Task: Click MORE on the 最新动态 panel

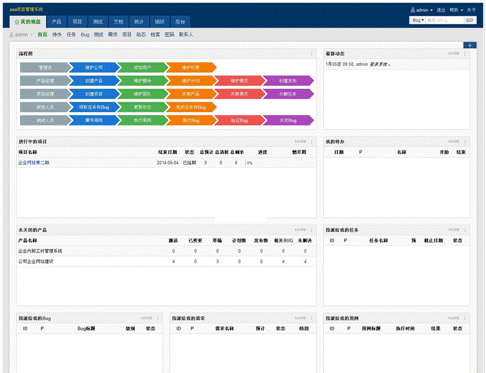Action: [x=454, y=54]
